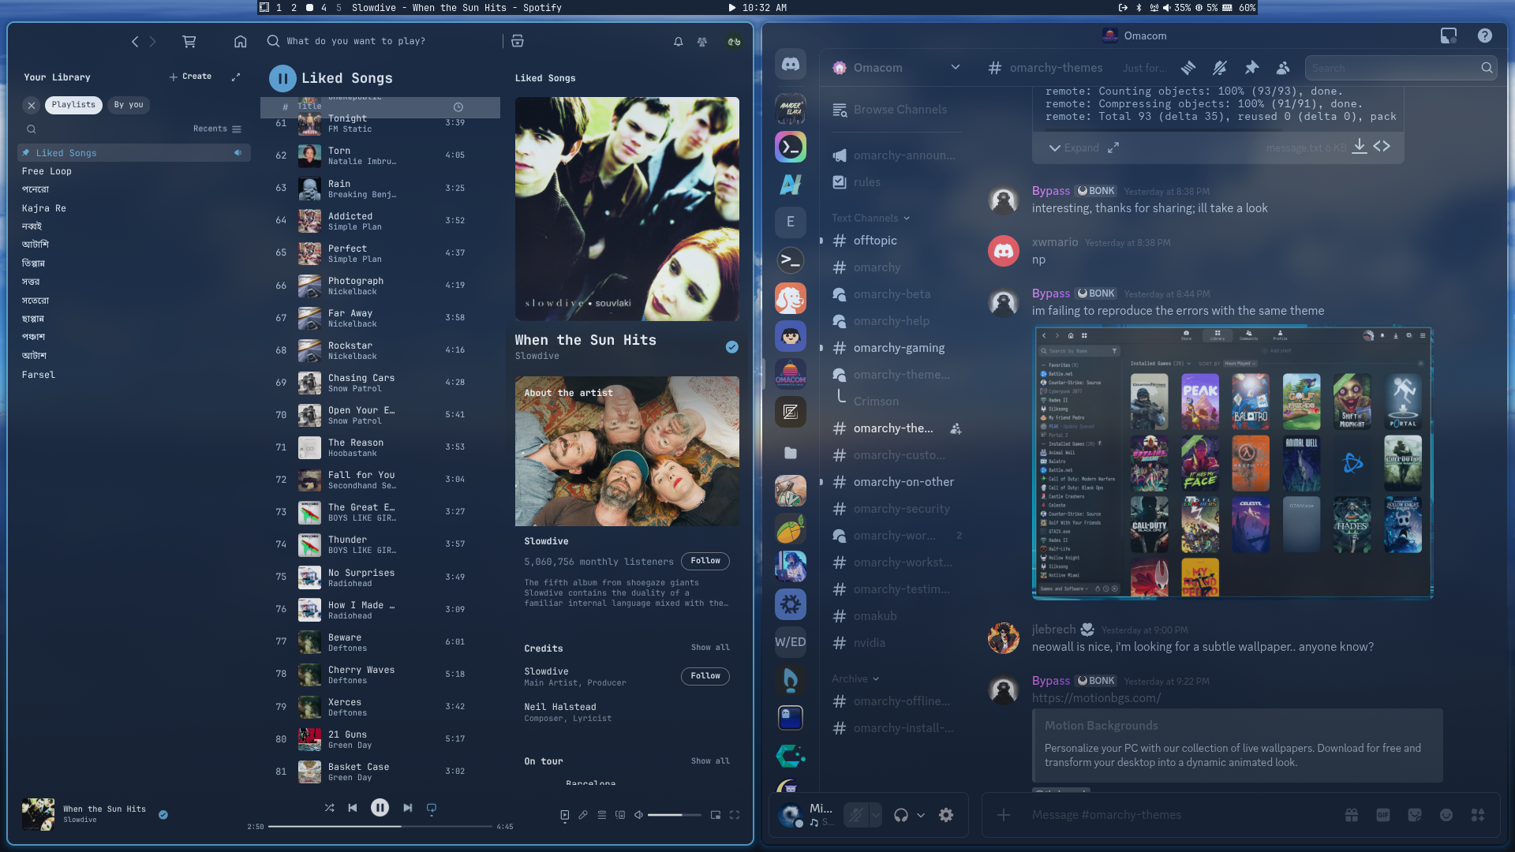Open lyrics microphone icon in Spotify
Viewport: 1515px width, 852px height.
(x=583, y=816)
